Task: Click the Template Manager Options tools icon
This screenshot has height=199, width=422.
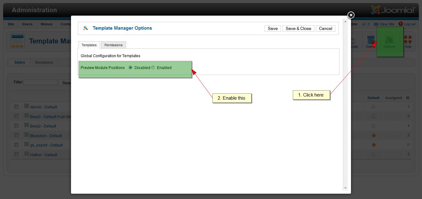Action: point(85,28)
